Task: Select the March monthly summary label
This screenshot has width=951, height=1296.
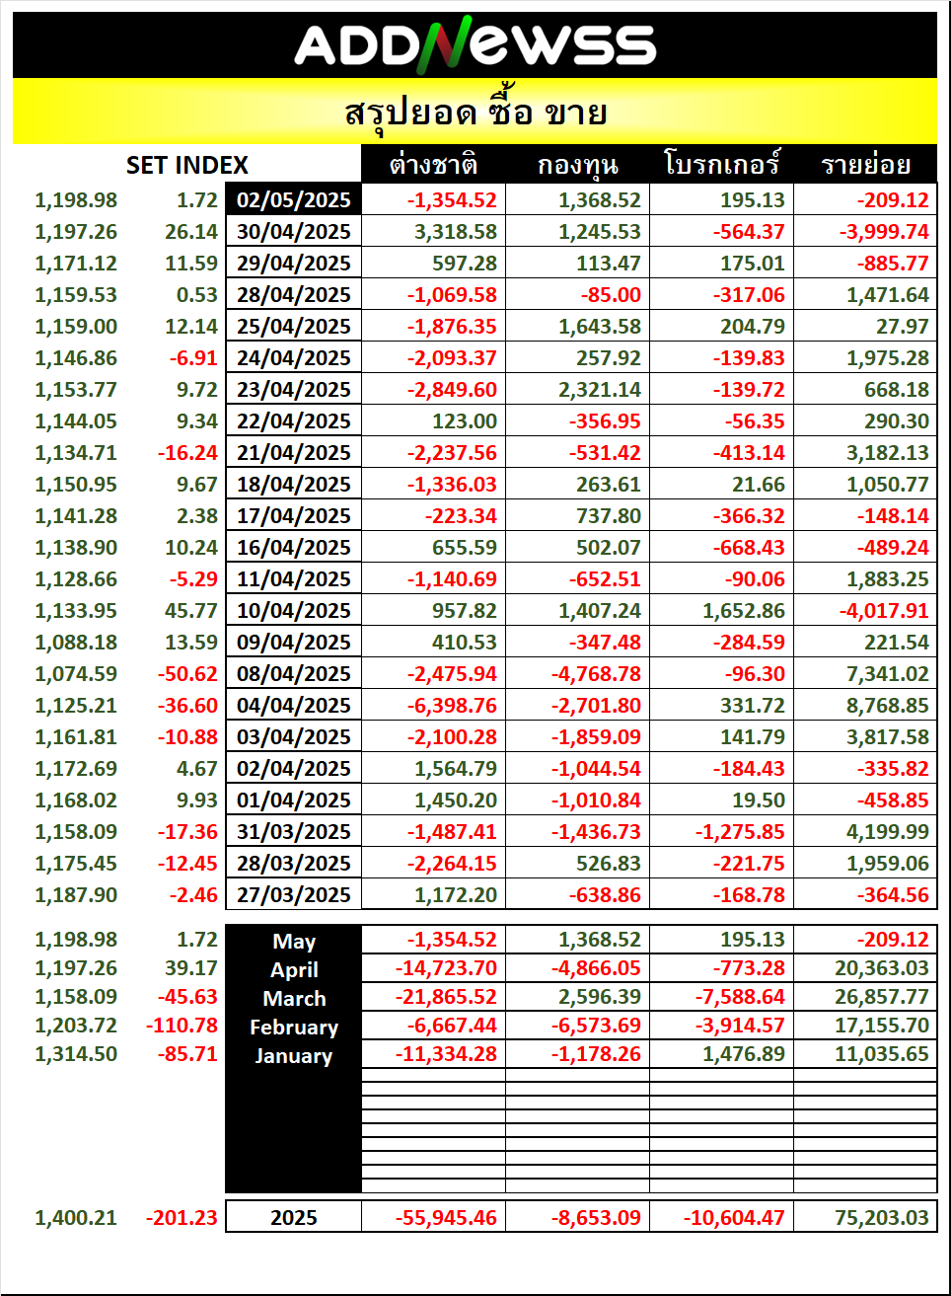Action: click(x=294, y=998)
